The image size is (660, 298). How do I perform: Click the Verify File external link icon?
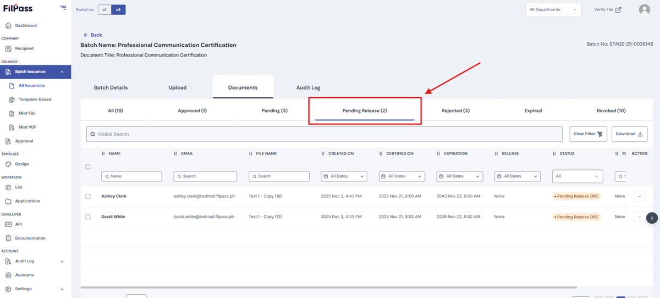pos(618,10)
